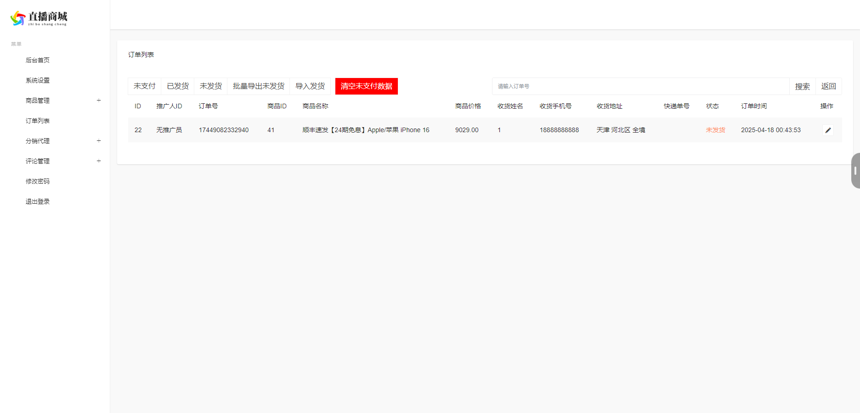Open 后台首页 in the sidebar
The image size is (860, 413).
38,60
